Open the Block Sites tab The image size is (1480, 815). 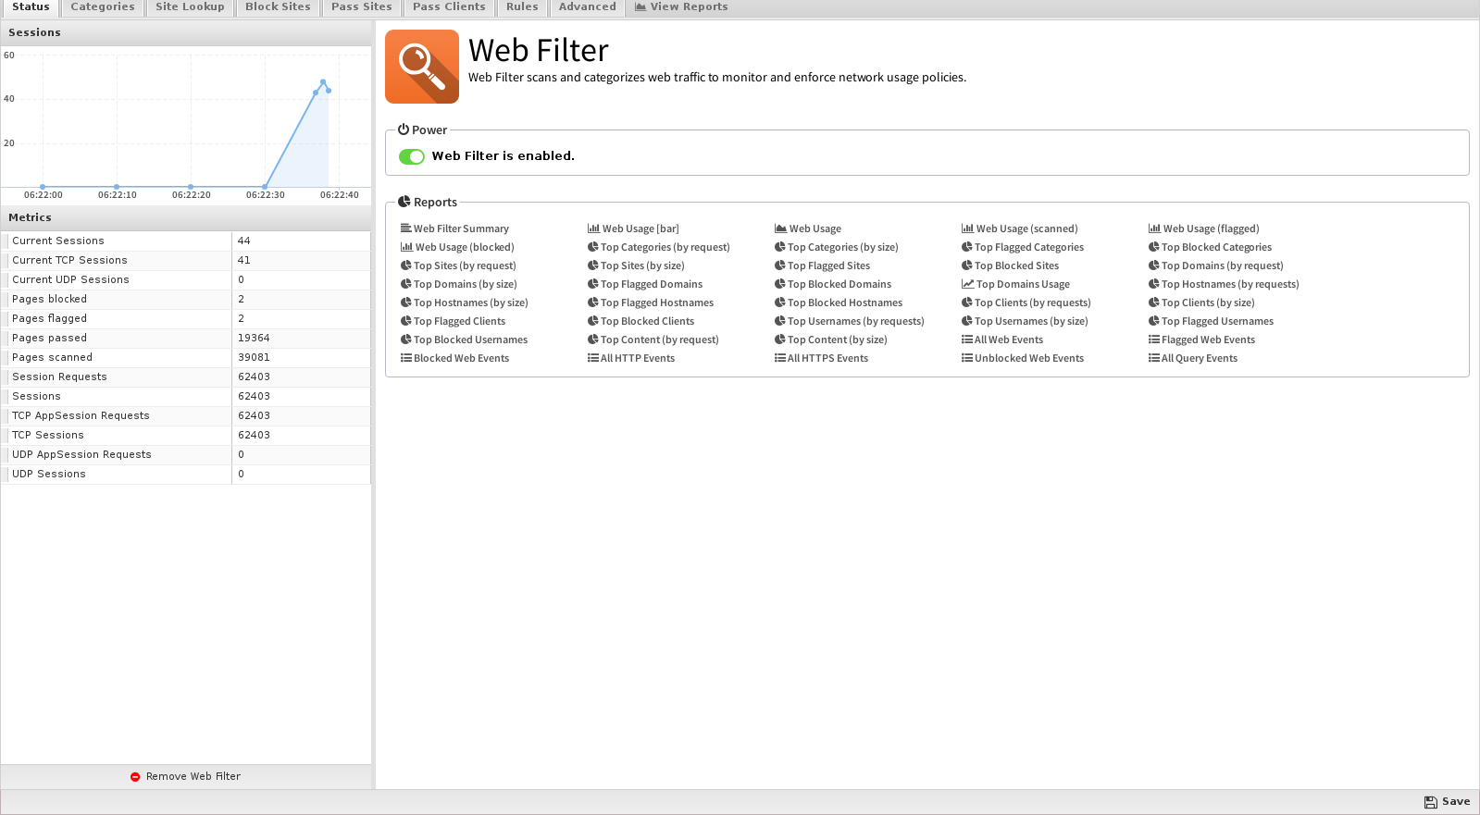278,7
